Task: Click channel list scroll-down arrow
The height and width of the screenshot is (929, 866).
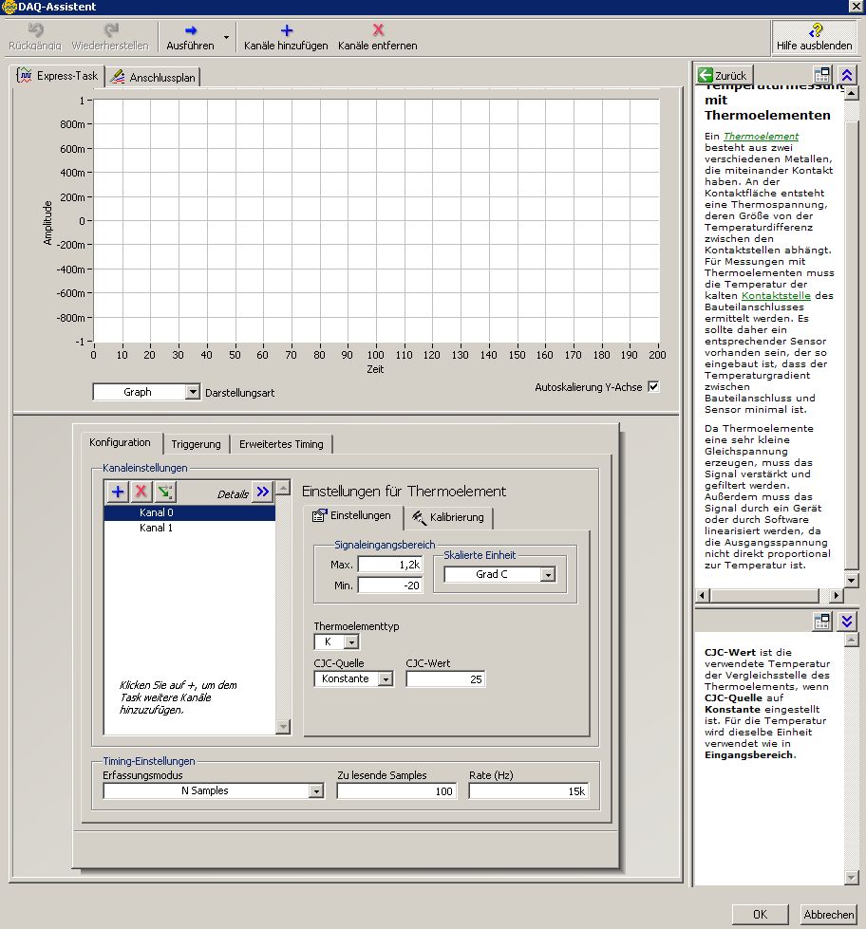Action: pos(283,726)
